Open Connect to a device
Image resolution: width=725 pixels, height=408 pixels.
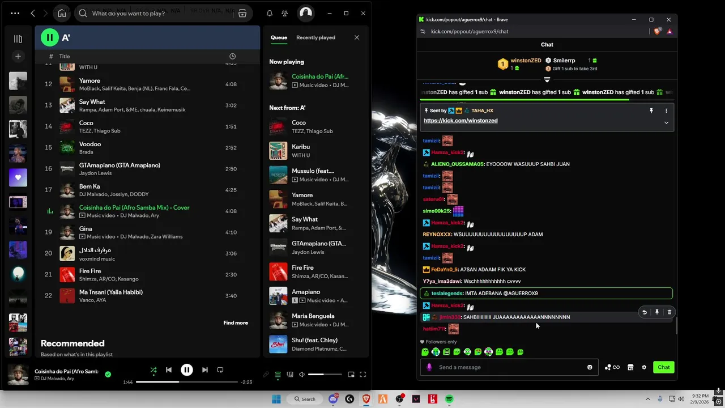[290, 374]
